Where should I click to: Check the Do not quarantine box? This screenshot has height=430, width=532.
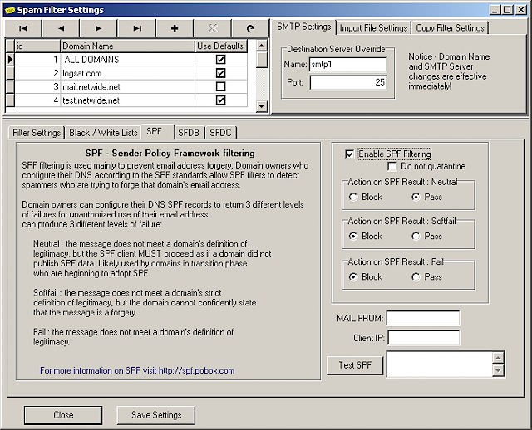click(x=392, y=166)
